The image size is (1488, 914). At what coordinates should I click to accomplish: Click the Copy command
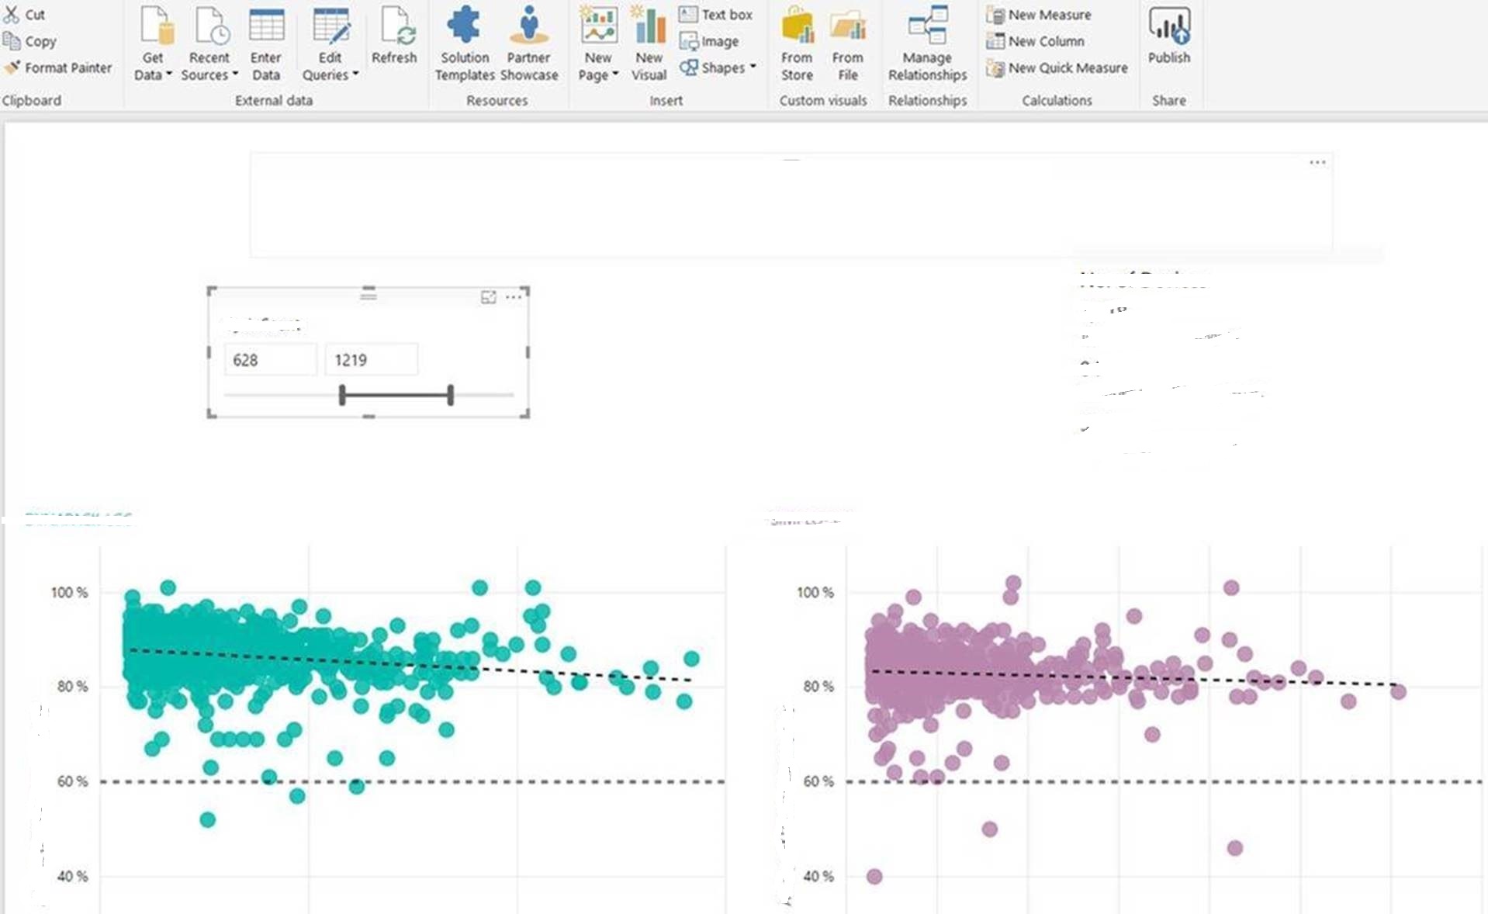30,41
